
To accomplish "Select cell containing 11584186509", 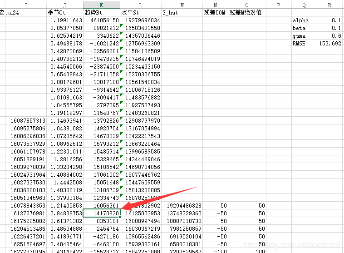I will point(141,51).
